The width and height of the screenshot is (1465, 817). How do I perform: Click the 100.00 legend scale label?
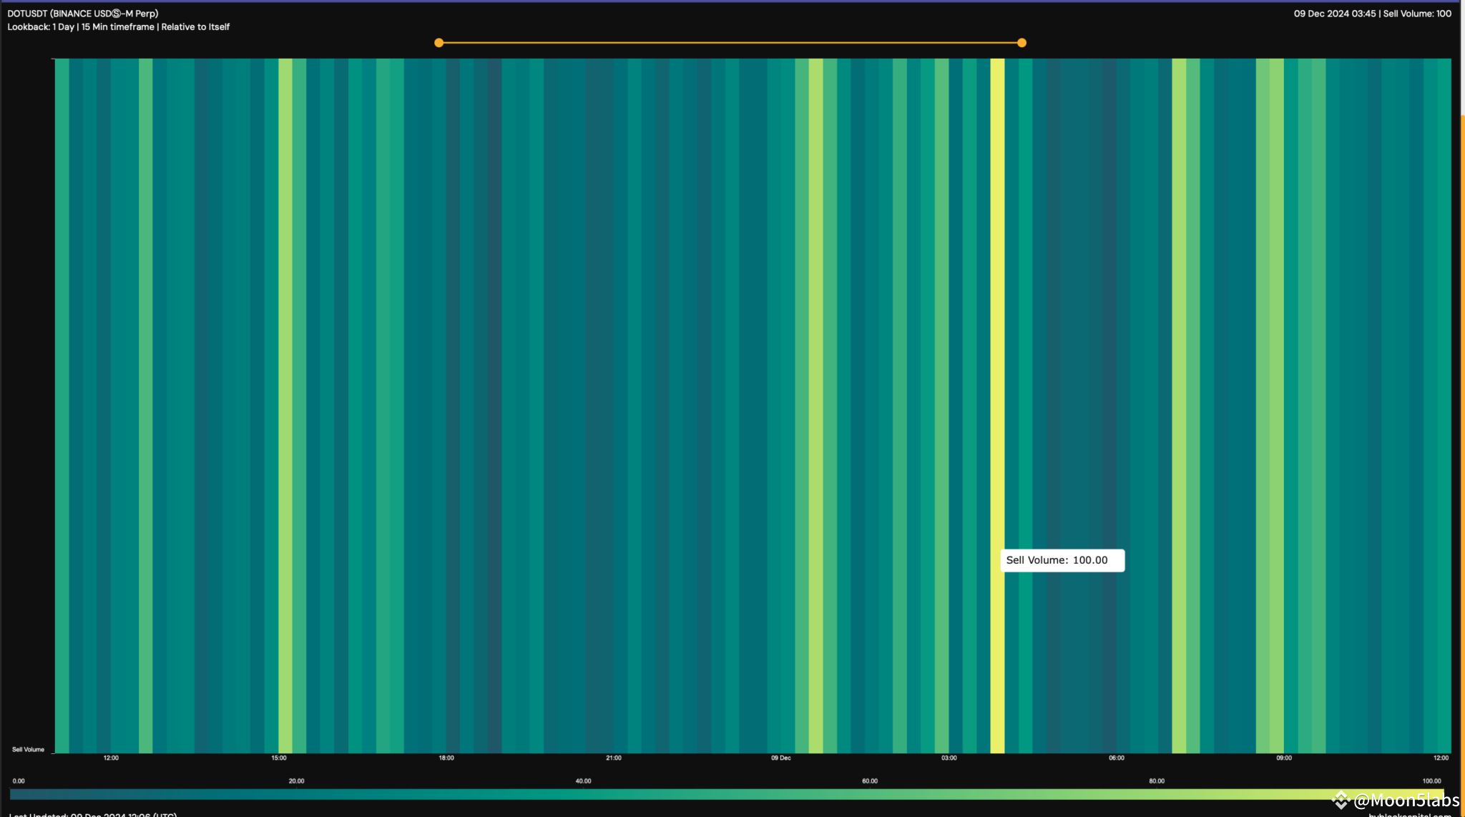[x=1431, y=781]
